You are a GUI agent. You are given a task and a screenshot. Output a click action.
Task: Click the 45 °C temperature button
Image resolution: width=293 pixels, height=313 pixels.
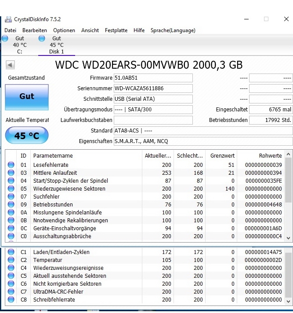pos(27,136)
